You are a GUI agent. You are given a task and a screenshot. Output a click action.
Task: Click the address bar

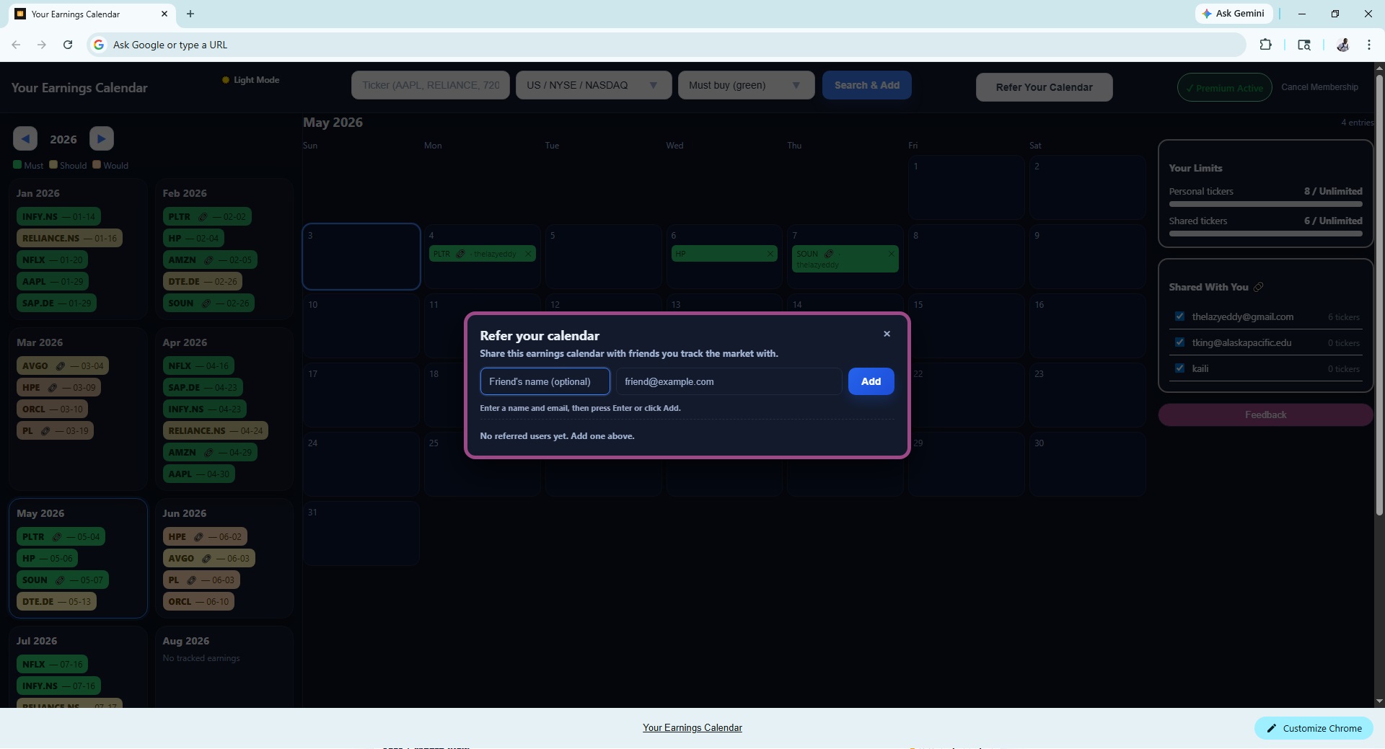tap(667, 45)
